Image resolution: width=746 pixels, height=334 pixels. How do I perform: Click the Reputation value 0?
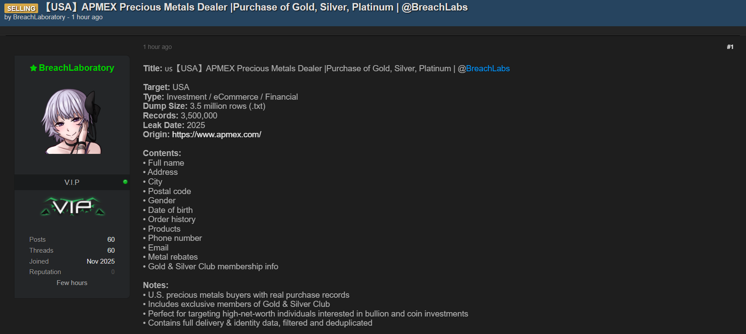coord(113,272)
